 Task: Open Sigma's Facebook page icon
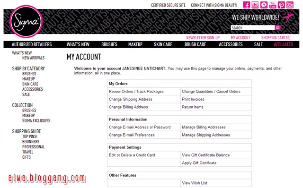[x=246, y=5]
